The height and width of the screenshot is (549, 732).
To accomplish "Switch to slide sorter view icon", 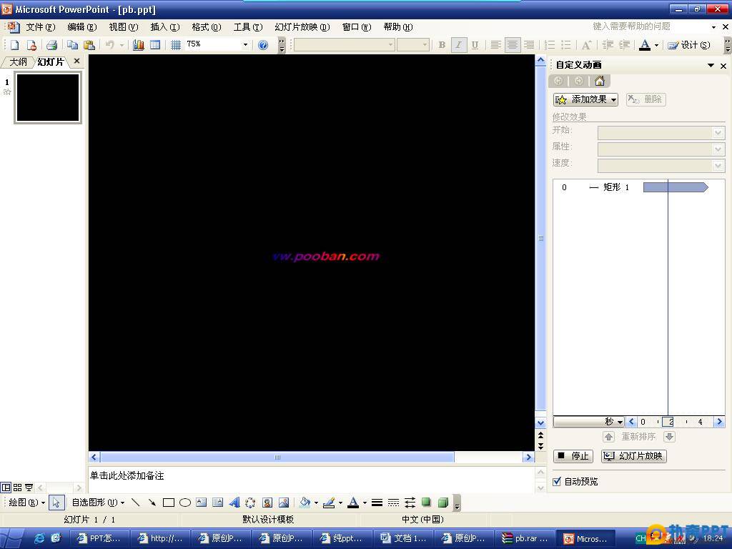I will (17, 488).
